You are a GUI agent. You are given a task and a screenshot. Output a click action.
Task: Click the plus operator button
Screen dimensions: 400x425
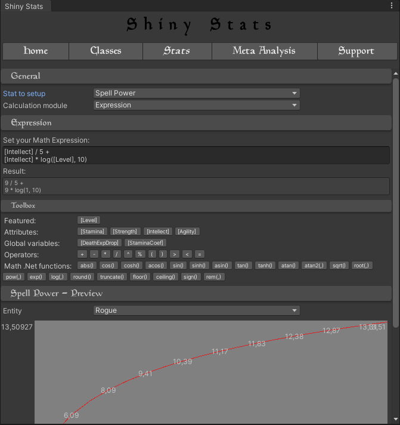[x=82, y=254]
